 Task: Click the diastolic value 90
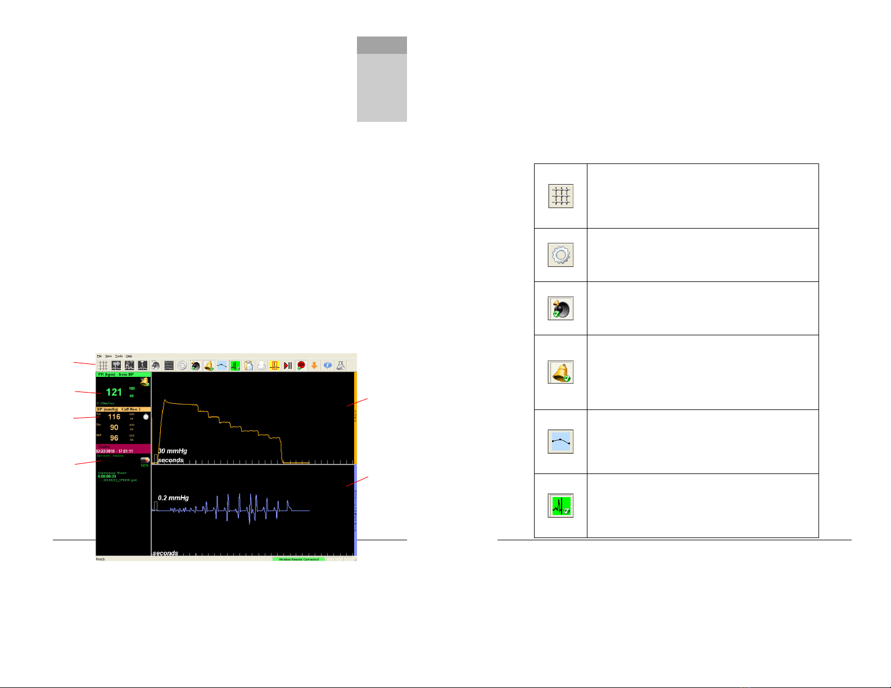(114, 427)
